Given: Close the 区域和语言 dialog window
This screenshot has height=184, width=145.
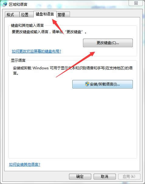Looking at the screenshot, I should tap(136, 3).
